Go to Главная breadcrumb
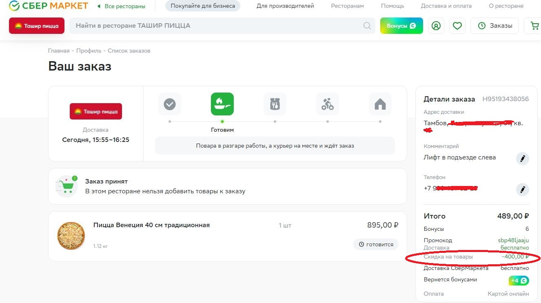Viewport: 541px width, 303px height. point(59,51)
